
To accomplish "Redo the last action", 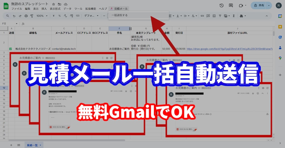I will tap(20, 16).
